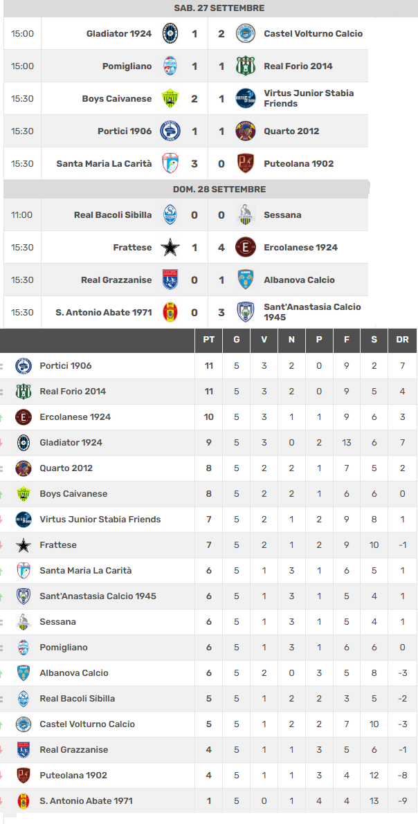The image size is (418, 824).
Task: Click the SAB. 27 SETTEMBRE date header
Action: [219, 8]
